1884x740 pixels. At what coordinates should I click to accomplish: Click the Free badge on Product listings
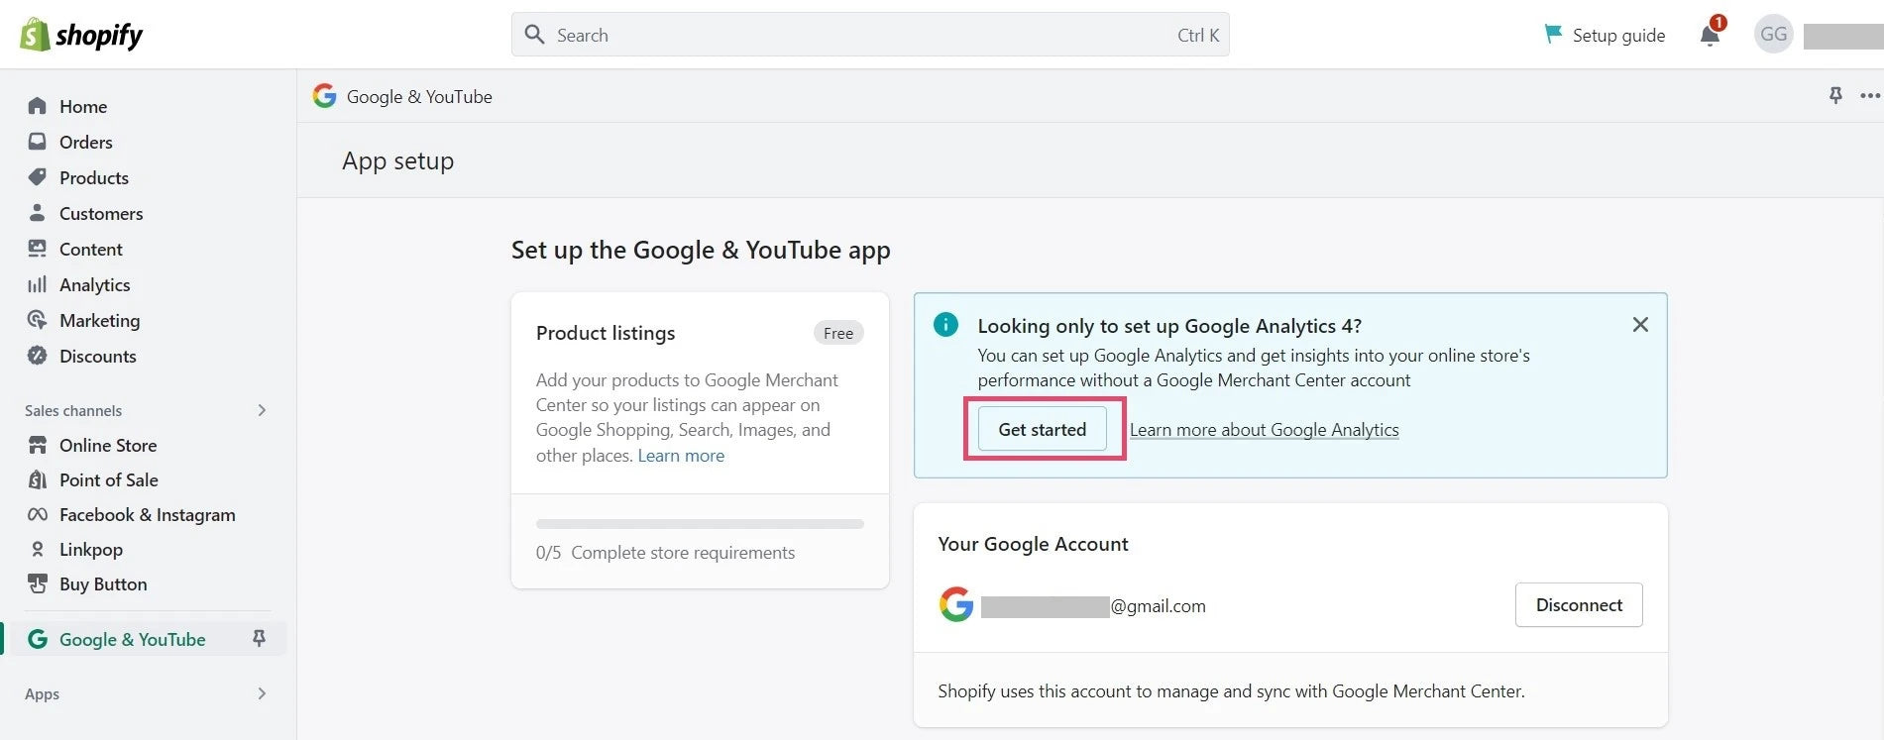click(x=838, y=333)
